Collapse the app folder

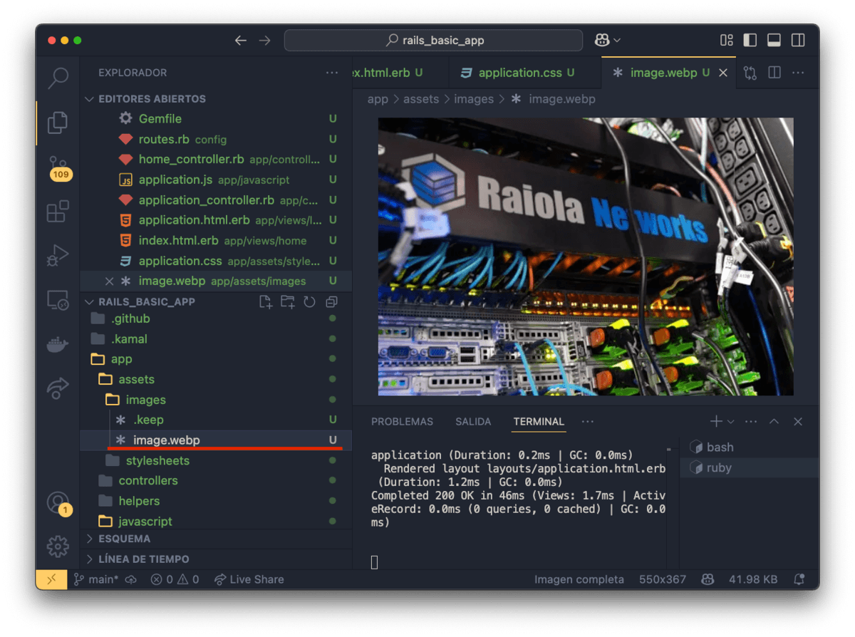click(217, 359)
